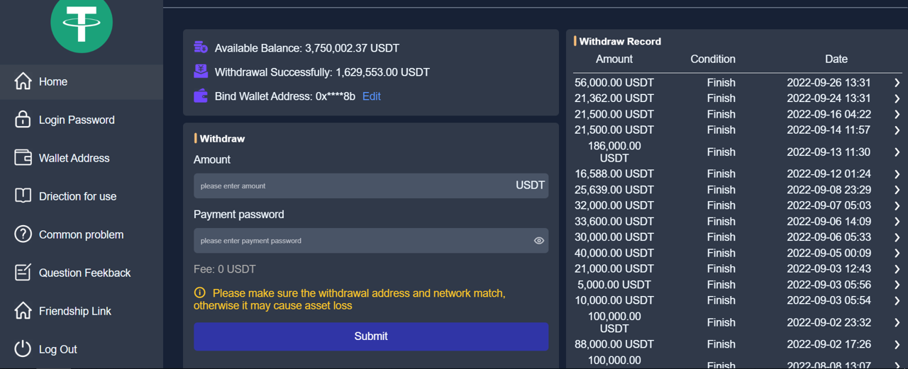Screen dimensions: 908x369
Task: Open the Friendship Link menu item
Action: (x=75, y=311)
